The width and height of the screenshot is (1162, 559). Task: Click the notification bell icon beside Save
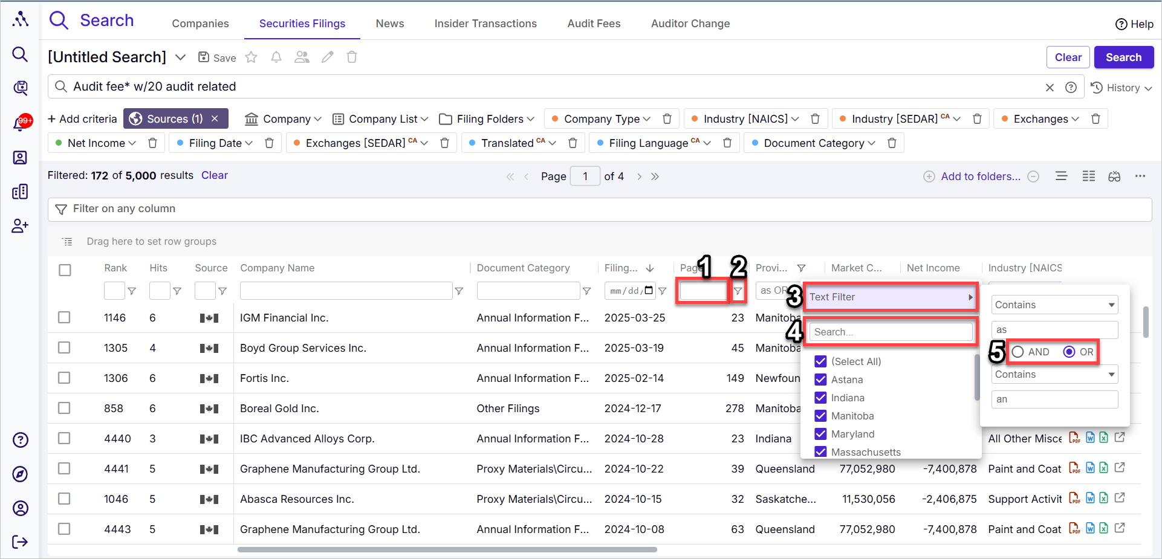point(276,57)
